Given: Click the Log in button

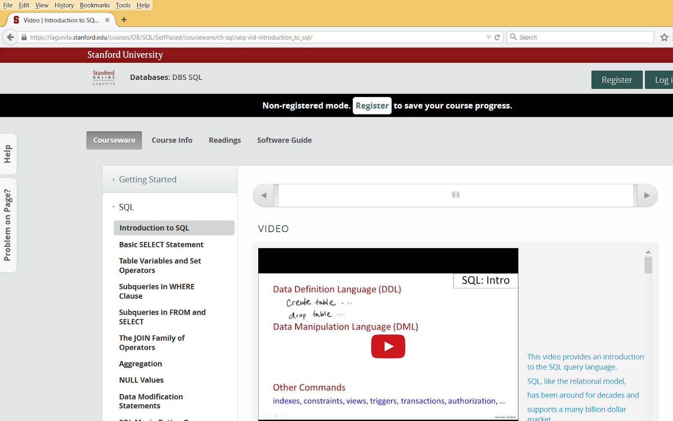Looking at the screenshot, I should click(x=660, y=79).
